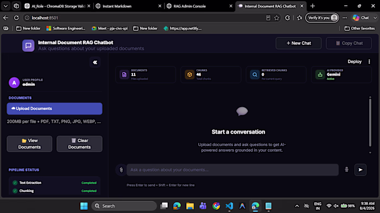Open the three-dot menu beside Deploy
The width and height of the screenshot is (380, 213).
[369, 62]
